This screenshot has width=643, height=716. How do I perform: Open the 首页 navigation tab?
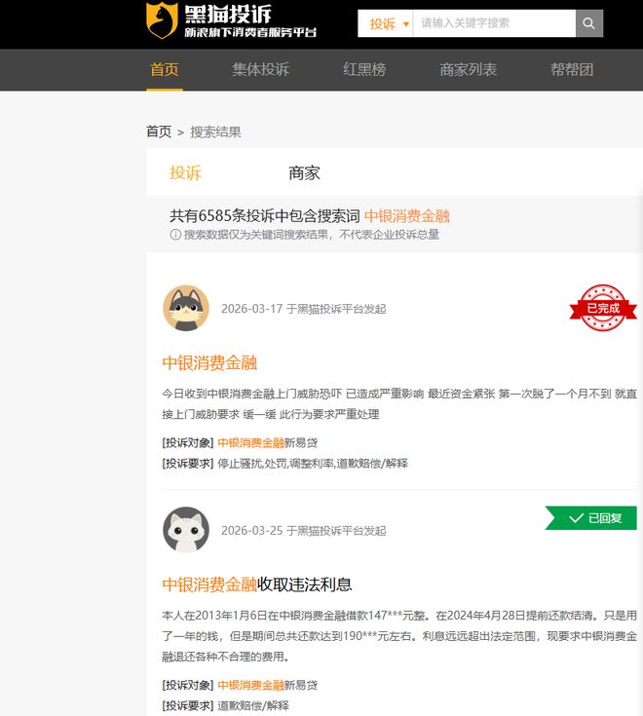tap(165, 70)
